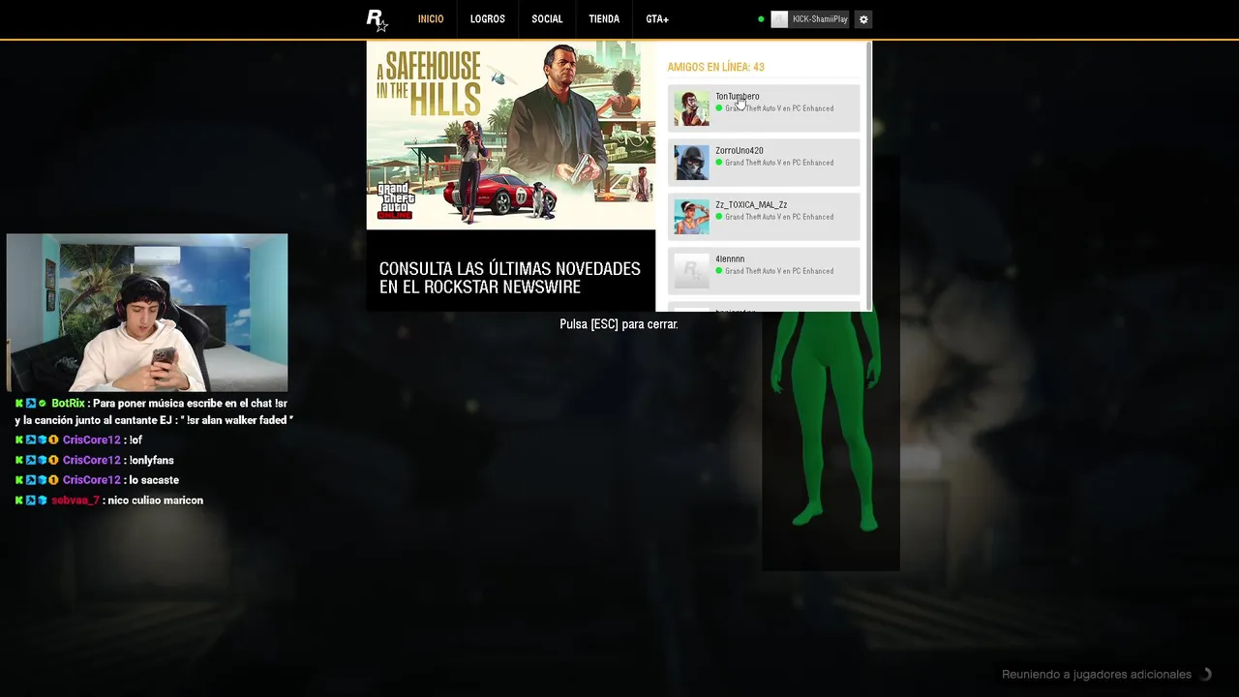Go to the TIENDA tab

click(x=604, y=19)
